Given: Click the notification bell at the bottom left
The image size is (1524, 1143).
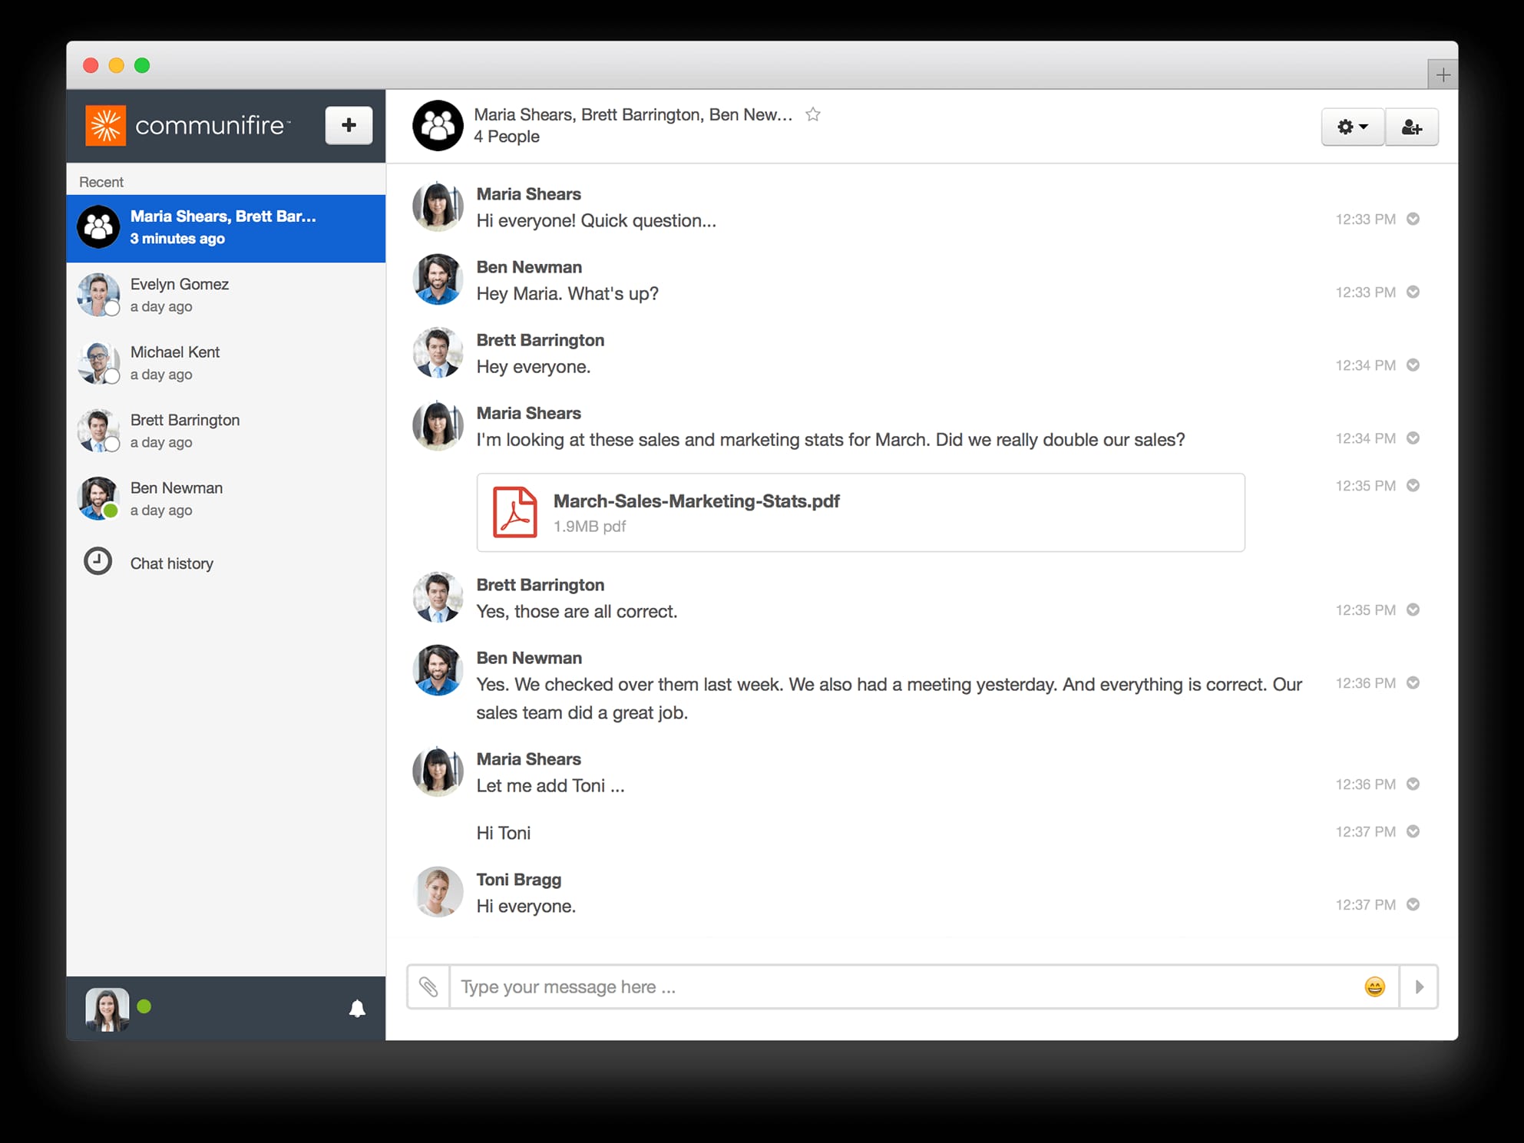Looking at the screenshot, I should [x=358, y=1009].
